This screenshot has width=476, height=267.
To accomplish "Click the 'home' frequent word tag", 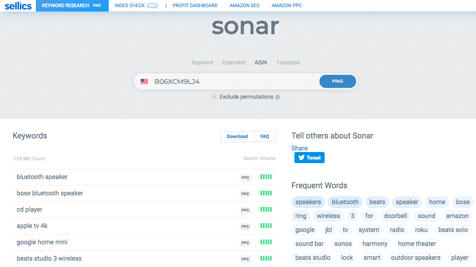I will coord(437,202).
